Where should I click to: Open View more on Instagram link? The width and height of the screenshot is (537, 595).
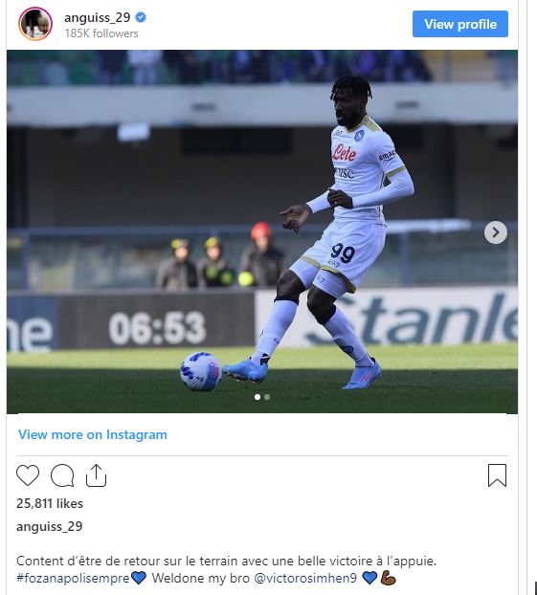93,434
